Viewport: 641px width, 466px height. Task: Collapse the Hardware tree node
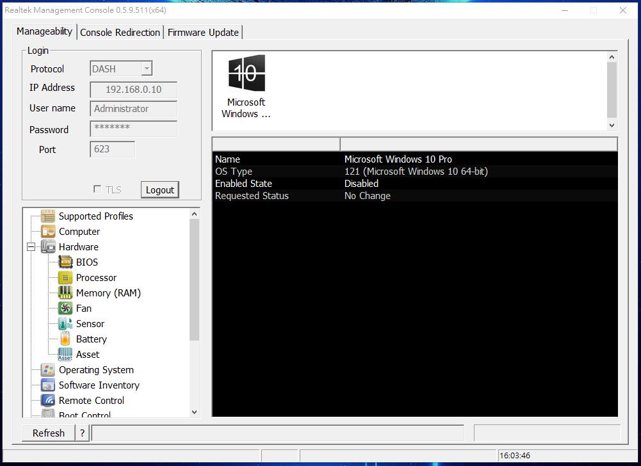[x=31, y=247]
